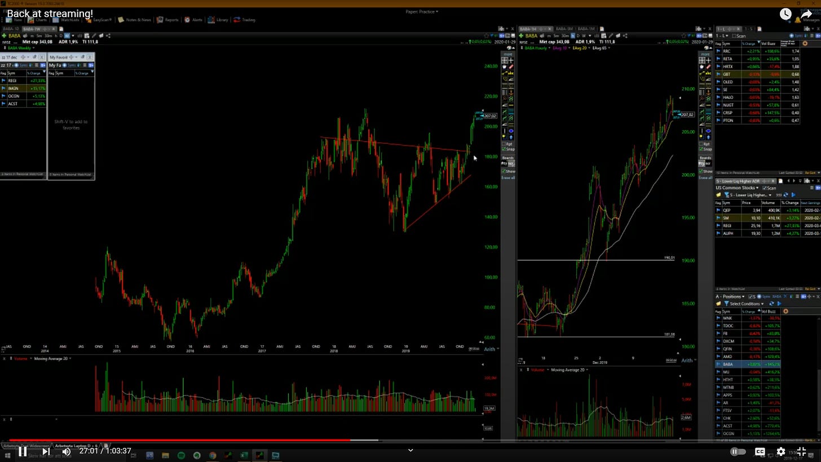Select the abc text tool on right drawing toolbar
This screenshot has height=462, width=821.
[708, 73]
